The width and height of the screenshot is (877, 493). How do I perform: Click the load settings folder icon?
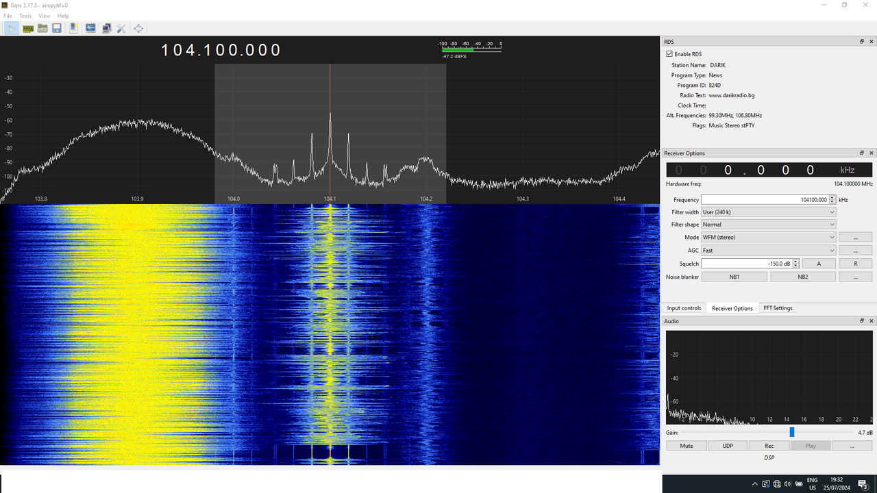42,28
